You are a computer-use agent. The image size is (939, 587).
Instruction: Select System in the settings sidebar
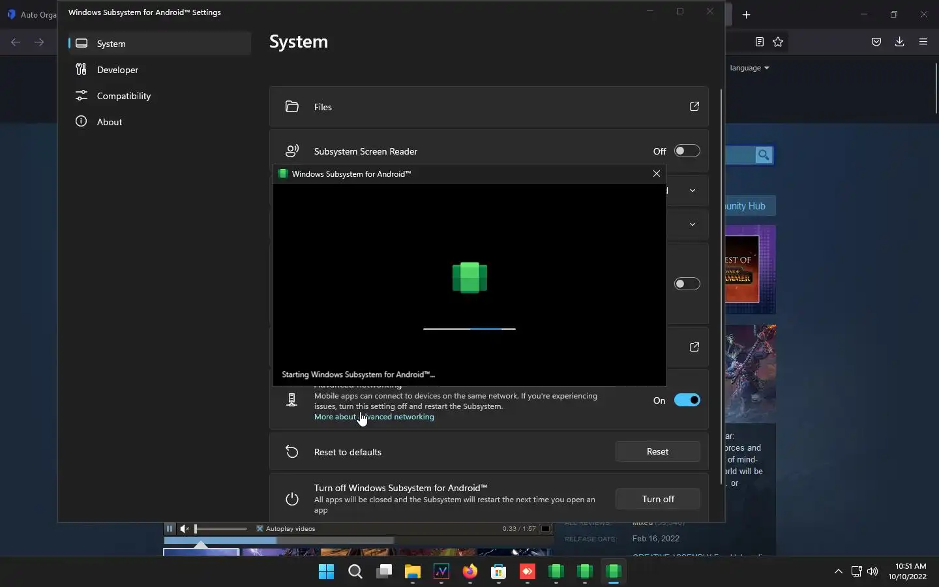click(160, 44)
